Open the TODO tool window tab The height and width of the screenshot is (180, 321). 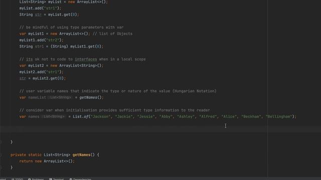click(17, 179)
